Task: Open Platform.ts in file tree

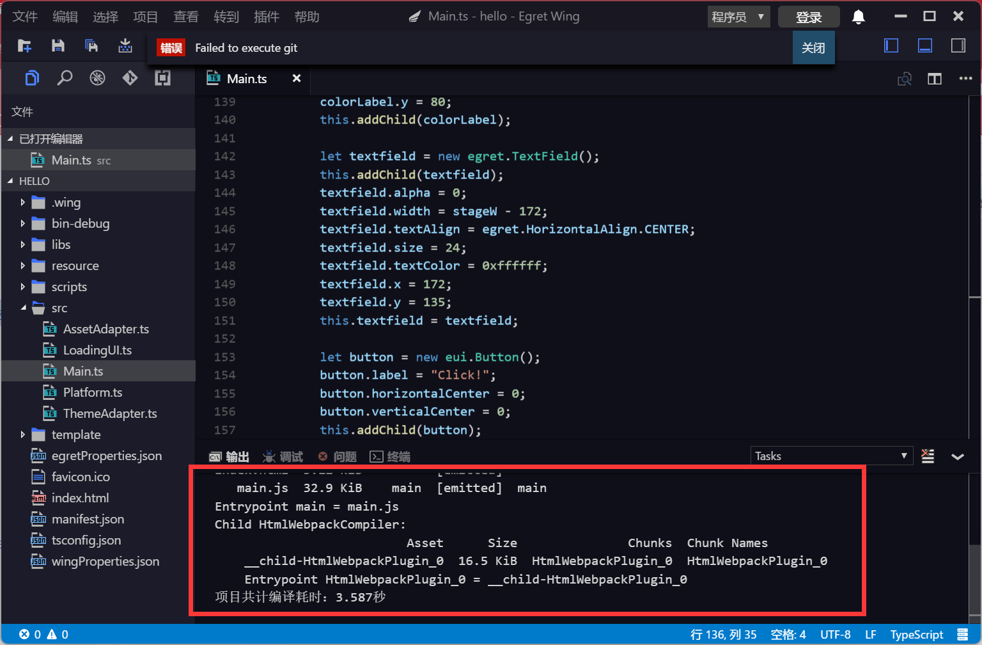Action: click(x=92, y=392)
